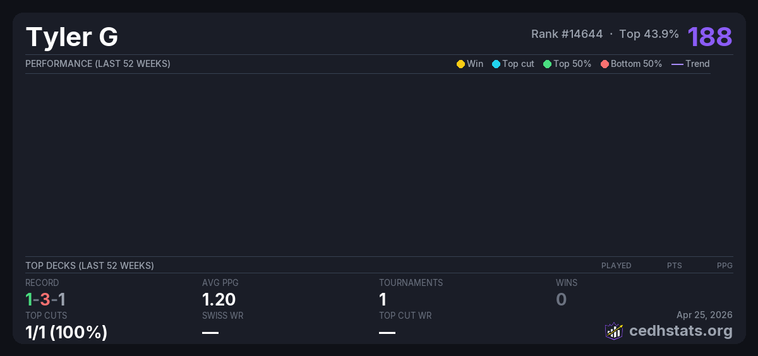758x356 pixels.
Task: Select the player name Tyler G
Action: (x=71, y=37)
